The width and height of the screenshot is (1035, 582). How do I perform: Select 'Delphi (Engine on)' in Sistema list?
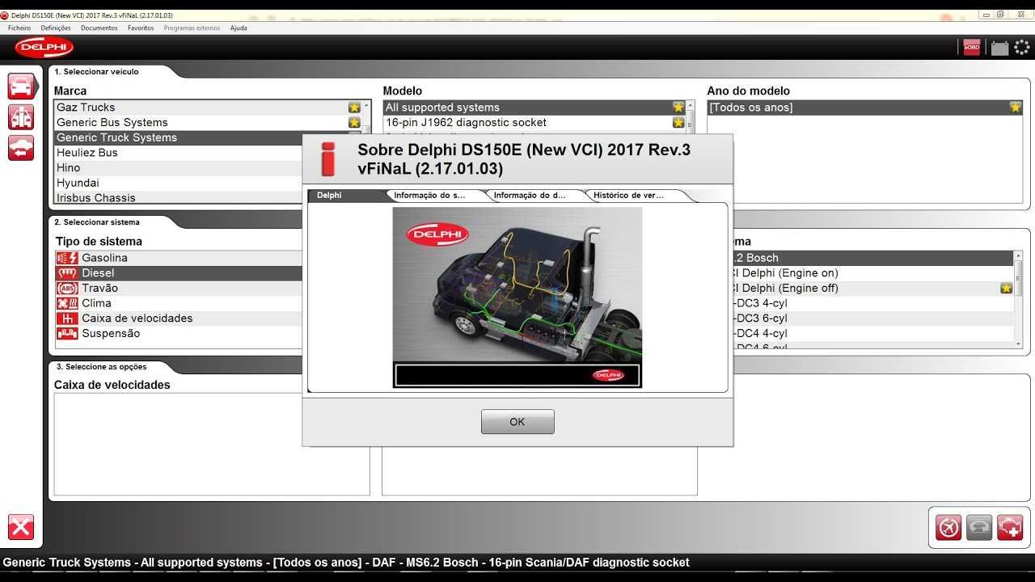pyautogui.click(x=873, y=273)
